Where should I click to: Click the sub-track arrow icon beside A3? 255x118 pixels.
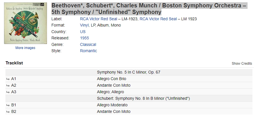[8, 92]
